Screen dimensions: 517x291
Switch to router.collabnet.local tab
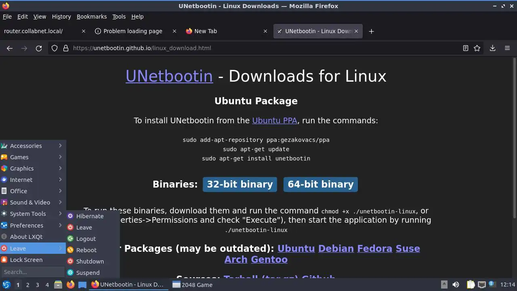click(44, 31)
